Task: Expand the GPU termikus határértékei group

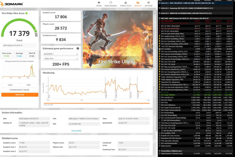Action: click(x=159, y=131)
